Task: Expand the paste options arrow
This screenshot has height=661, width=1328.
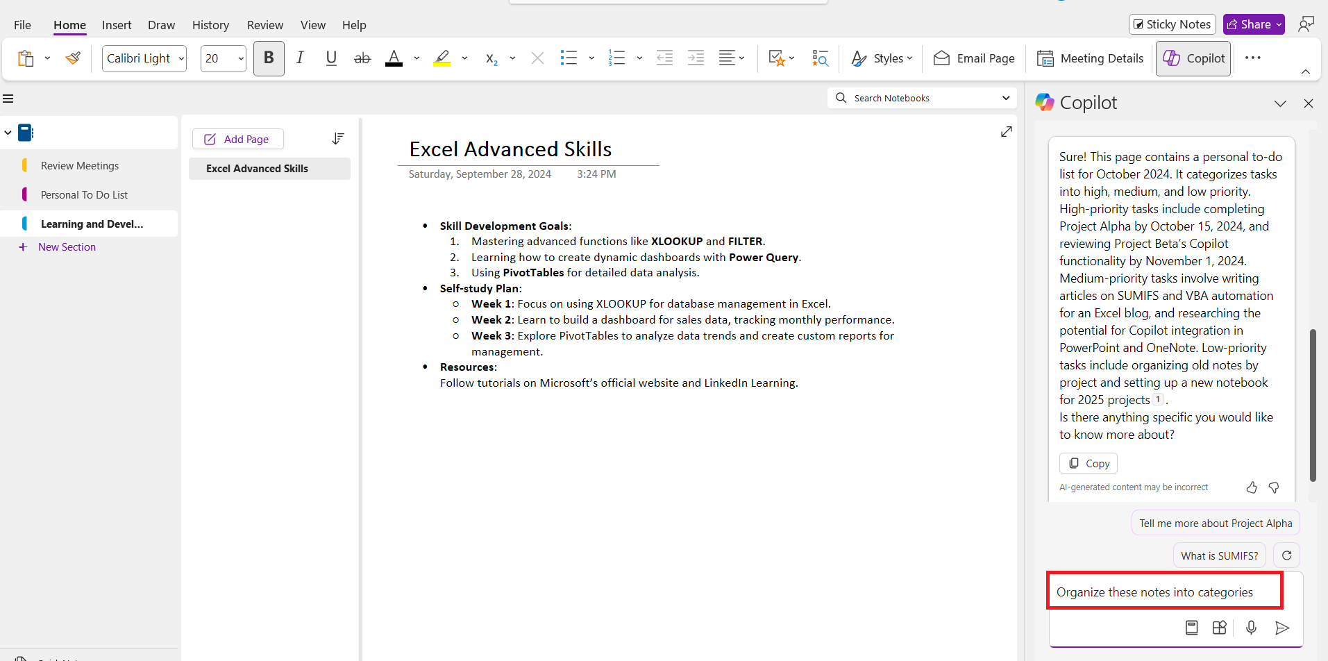Action: pos(47,58)
